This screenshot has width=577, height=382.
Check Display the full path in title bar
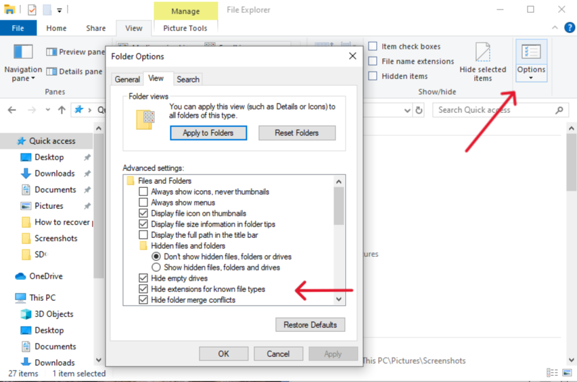(x=143, y=235)
